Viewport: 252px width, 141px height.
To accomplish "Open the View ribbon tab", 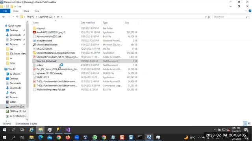I will (x=37, y=11).
